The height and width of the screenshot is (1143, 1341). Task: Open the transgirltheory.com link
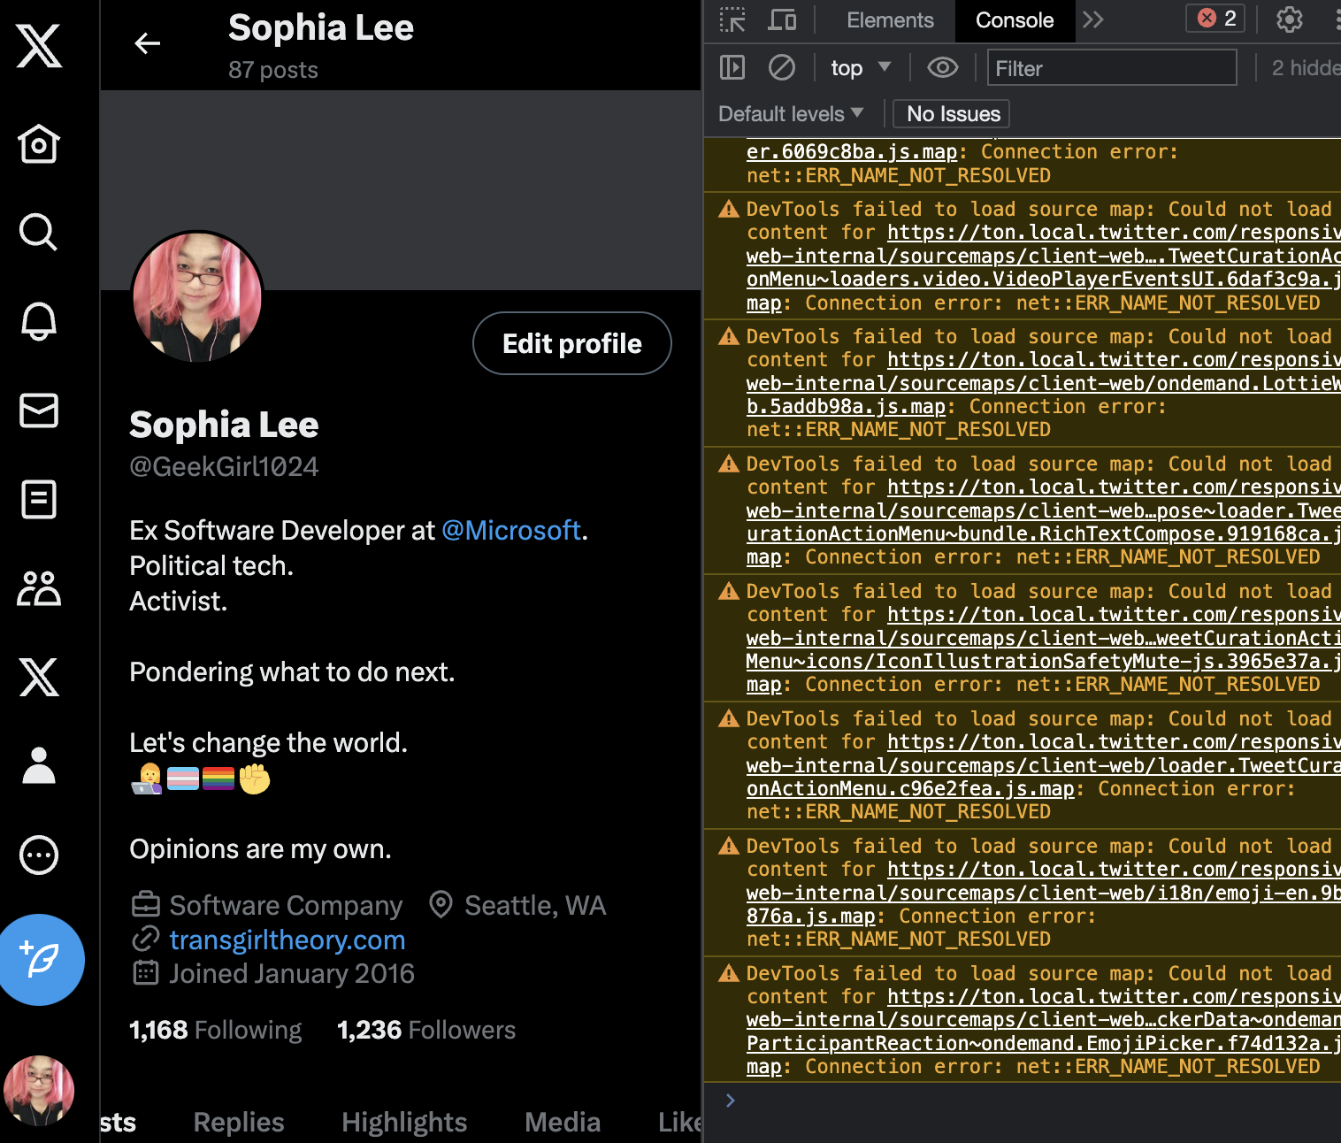287,940
